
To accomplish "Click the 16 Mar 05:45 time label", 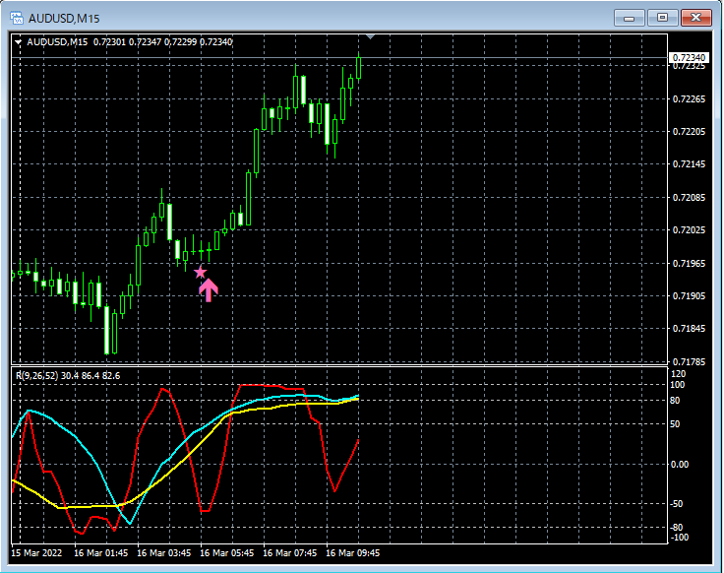I will (x=226, y=552).
